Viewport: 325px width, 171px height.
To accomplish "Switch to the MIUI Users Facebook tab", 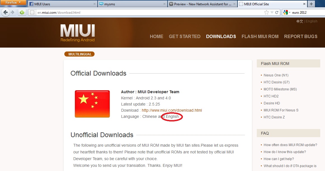I will coord(63,4).
